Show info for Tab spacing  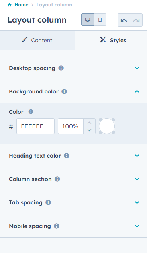[x=48, y=202]
